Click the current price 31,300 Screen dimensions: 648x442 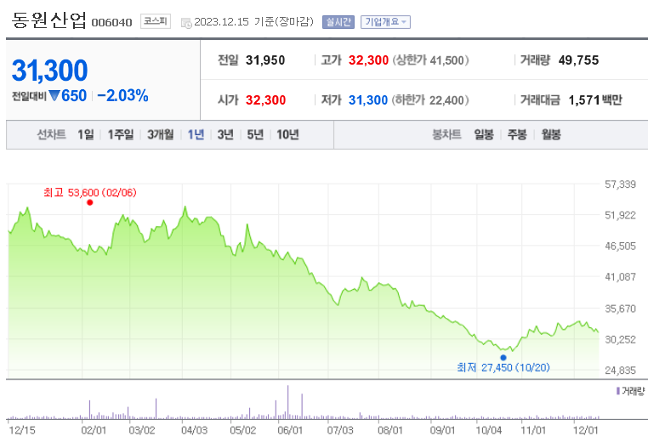[x=49, y=71]
